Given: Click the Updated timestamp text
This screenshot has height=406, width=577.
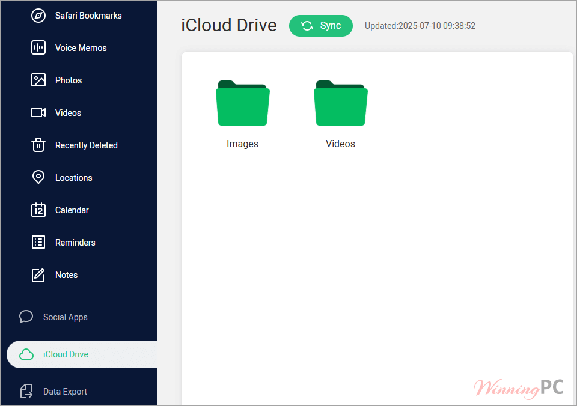Looking at the screenshot, I should (x=420, y=26).
